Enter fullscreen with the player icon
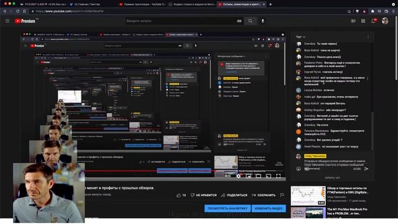This screenshot has width=398, height=224. 278,176
